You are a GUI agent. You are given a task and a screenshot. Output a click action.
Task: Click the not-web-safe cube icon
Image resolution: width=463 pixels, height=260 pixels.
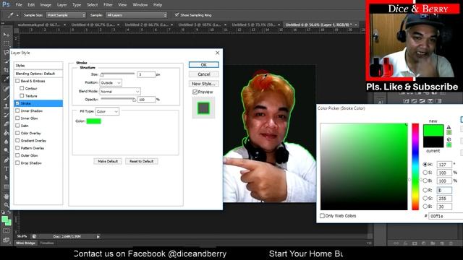(449, 139)
